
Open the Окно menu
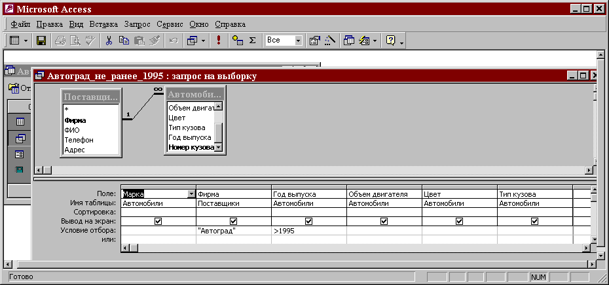click(x=199, y=24)
